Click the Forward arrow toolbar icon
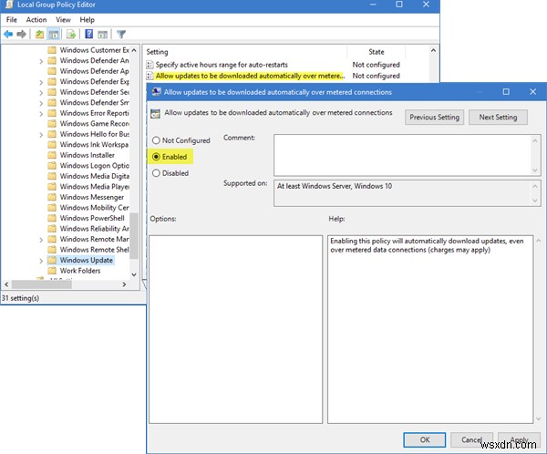Image resolution: width=547 pixels, height=454 pixels. (x=21, y=35)
